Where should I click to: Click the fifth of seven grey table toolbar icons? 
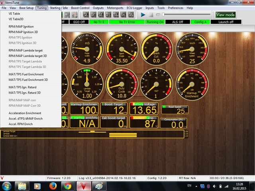click(116, 15)
